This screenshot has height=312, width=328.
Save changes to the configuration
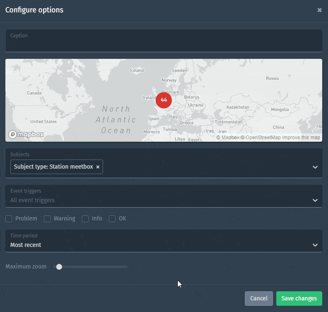[299, 298]
